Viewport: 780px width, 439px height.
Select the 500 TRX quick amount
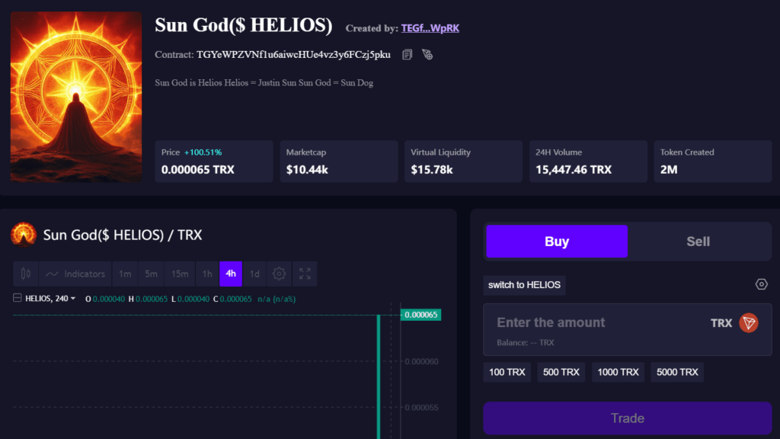[561, 372]
